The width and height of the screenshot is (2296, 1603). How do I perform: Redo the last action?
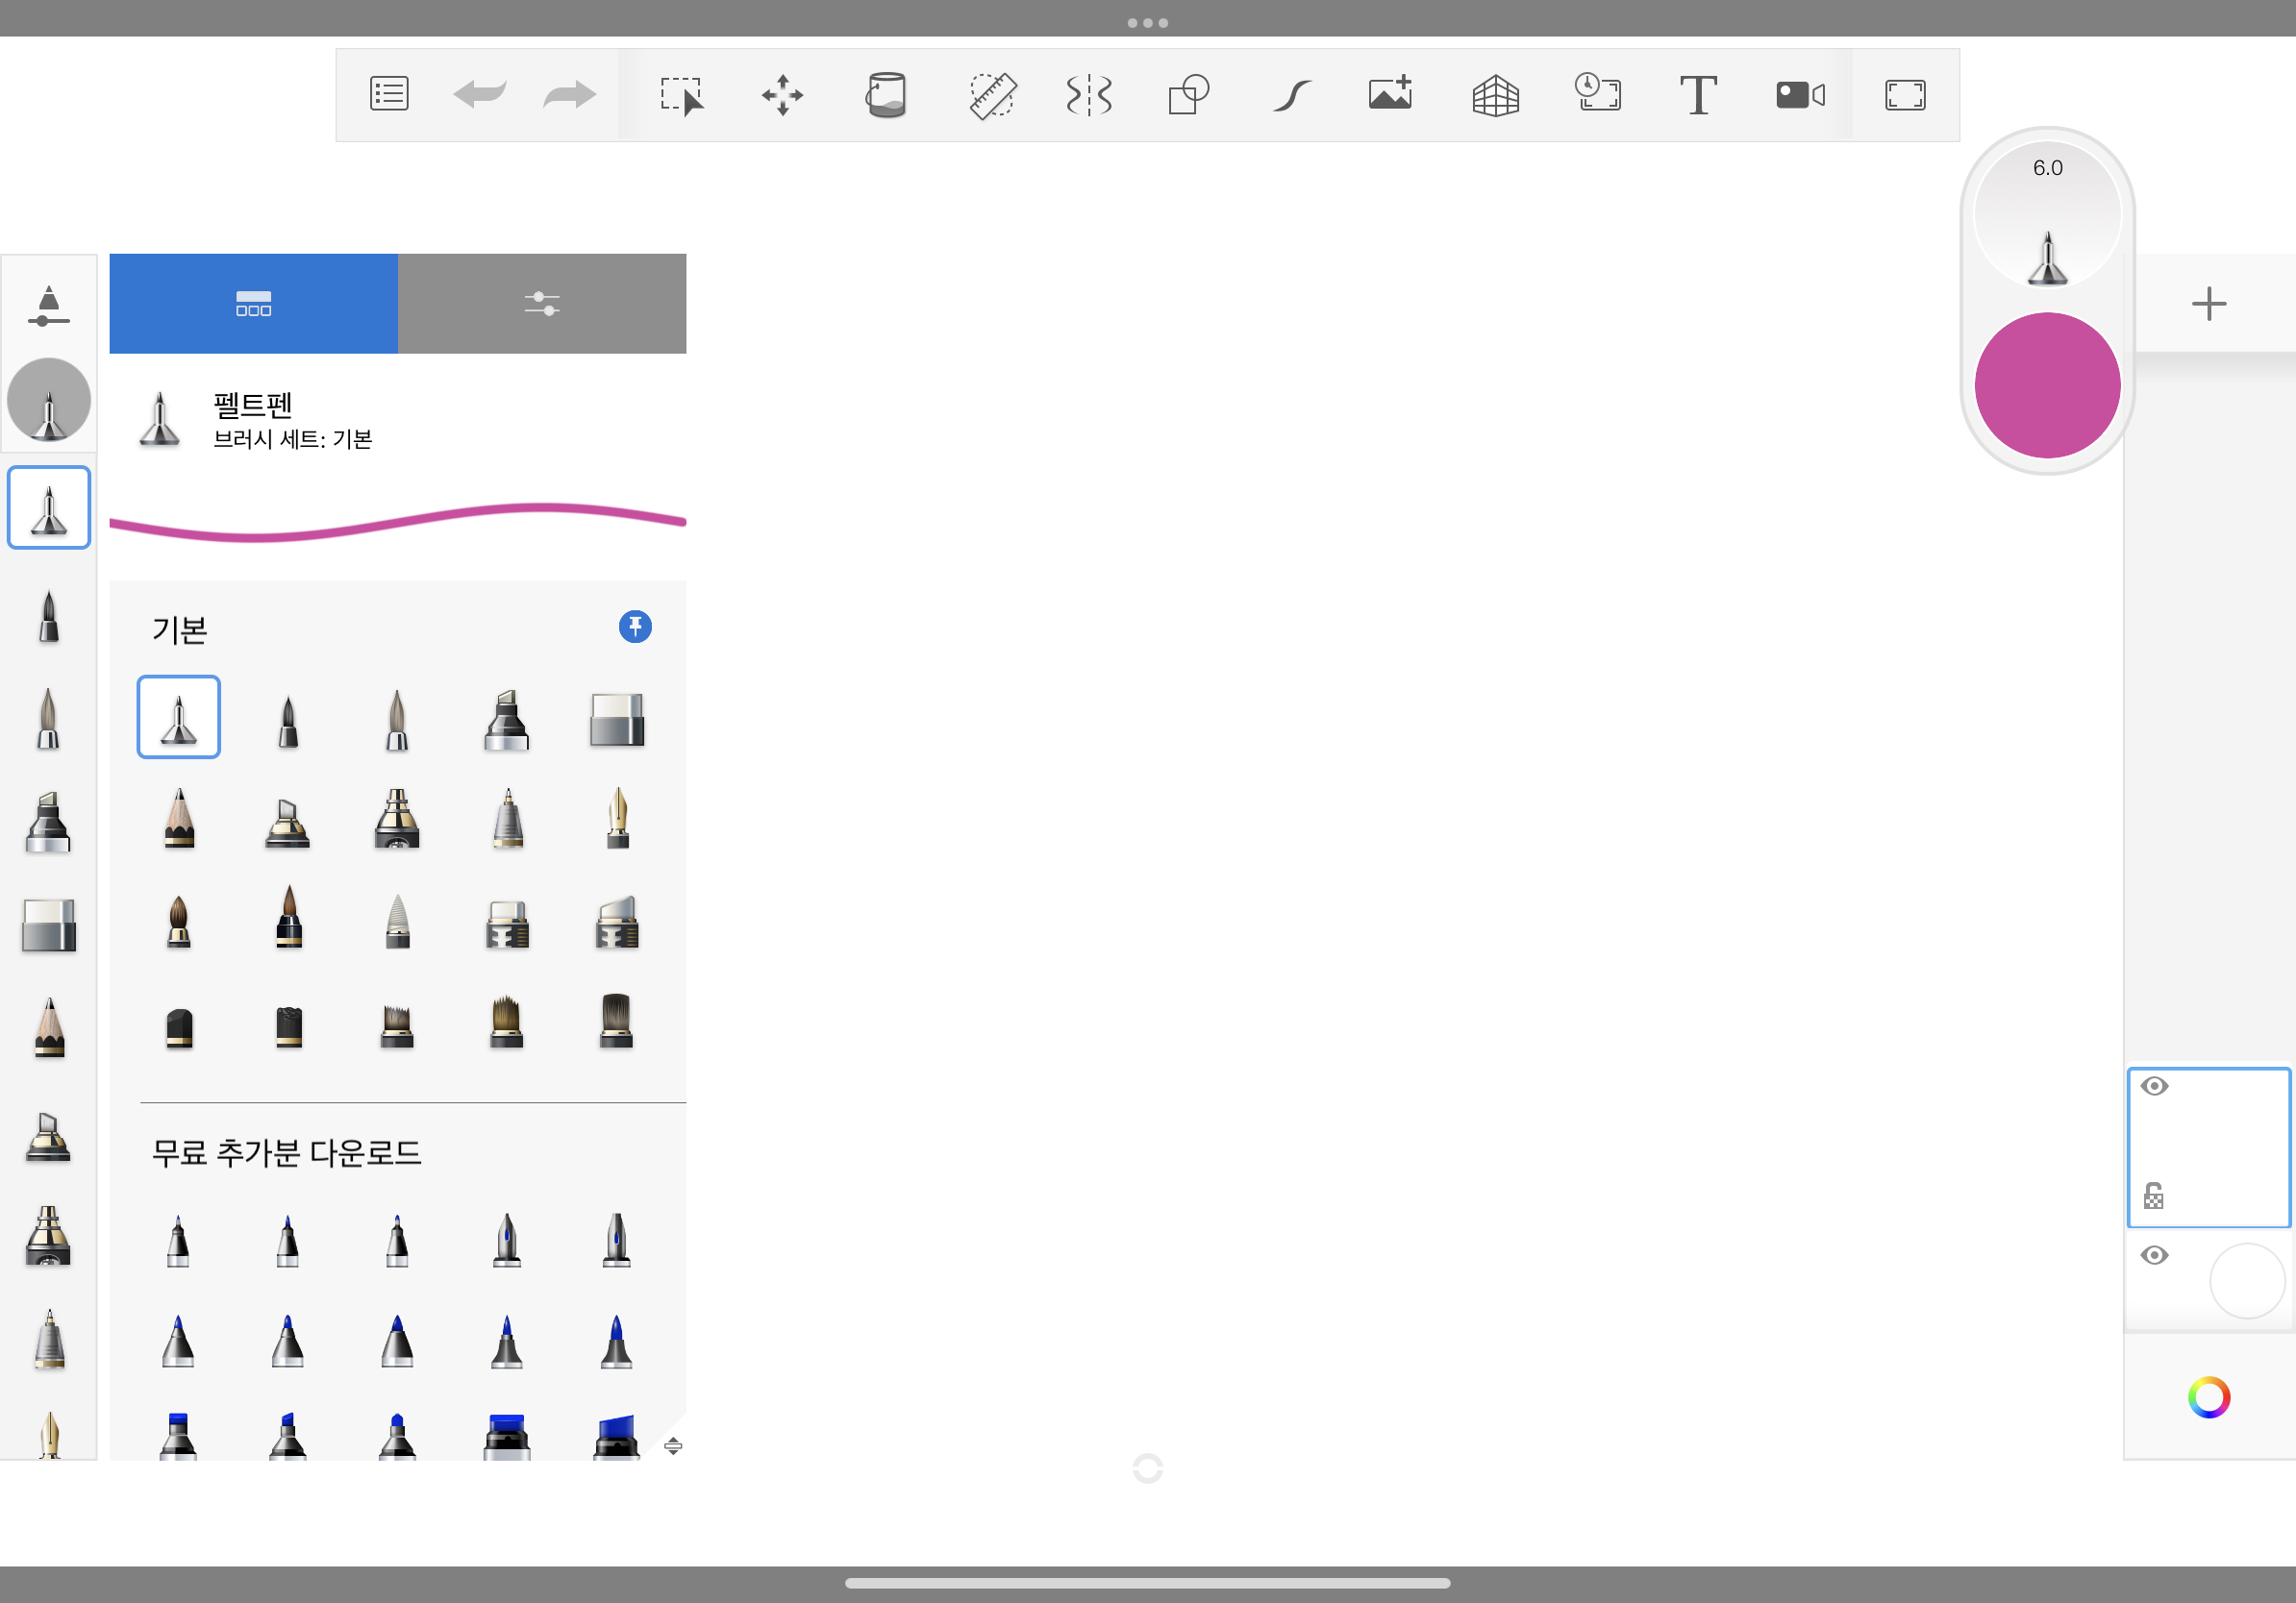pos(569,95)
